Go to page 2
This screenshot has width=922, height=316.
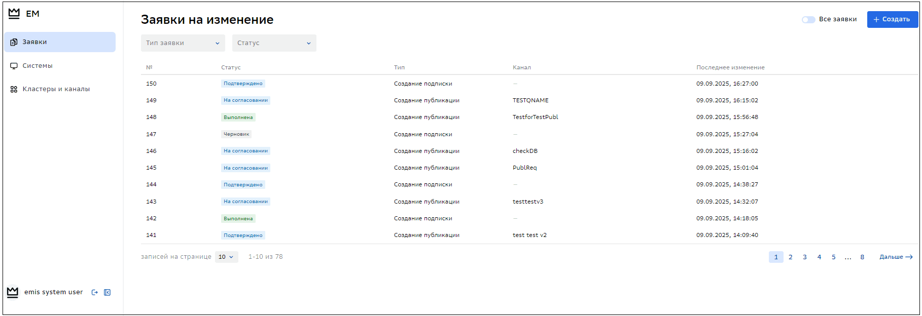pyautogui.click(x=790, y=257)
